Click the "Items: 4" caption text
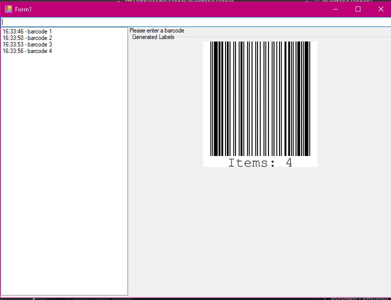391x300 pixels. [x=260, y=162]
